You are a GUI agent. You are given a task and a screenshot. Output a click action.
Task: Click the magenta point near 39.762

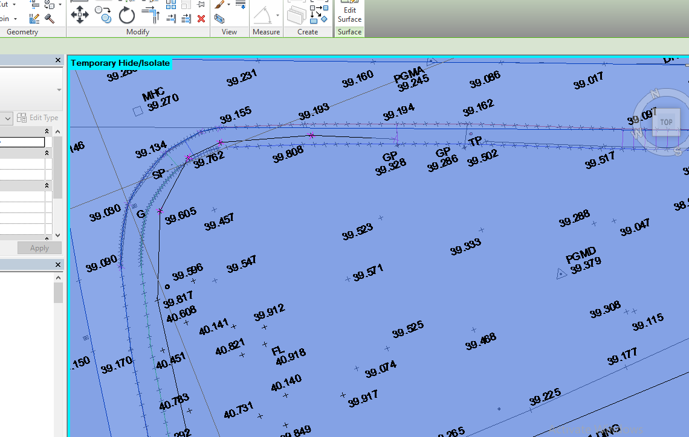(x=189, y=158)
